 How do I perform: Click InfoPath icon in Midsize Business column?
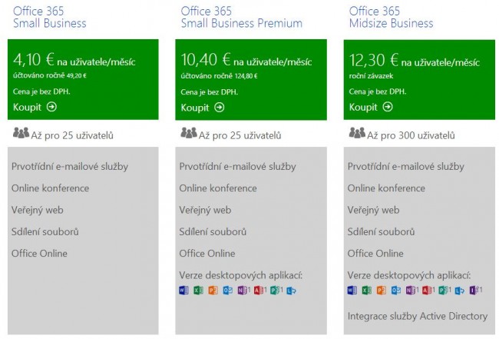click(475, 291)
